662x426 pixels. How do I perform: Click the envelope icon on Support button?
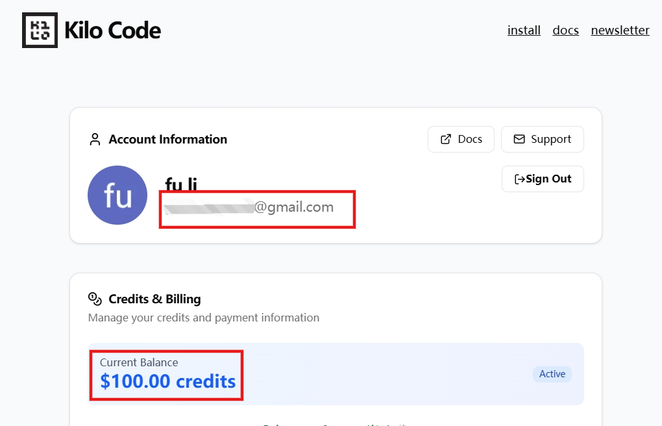(519, 140)
